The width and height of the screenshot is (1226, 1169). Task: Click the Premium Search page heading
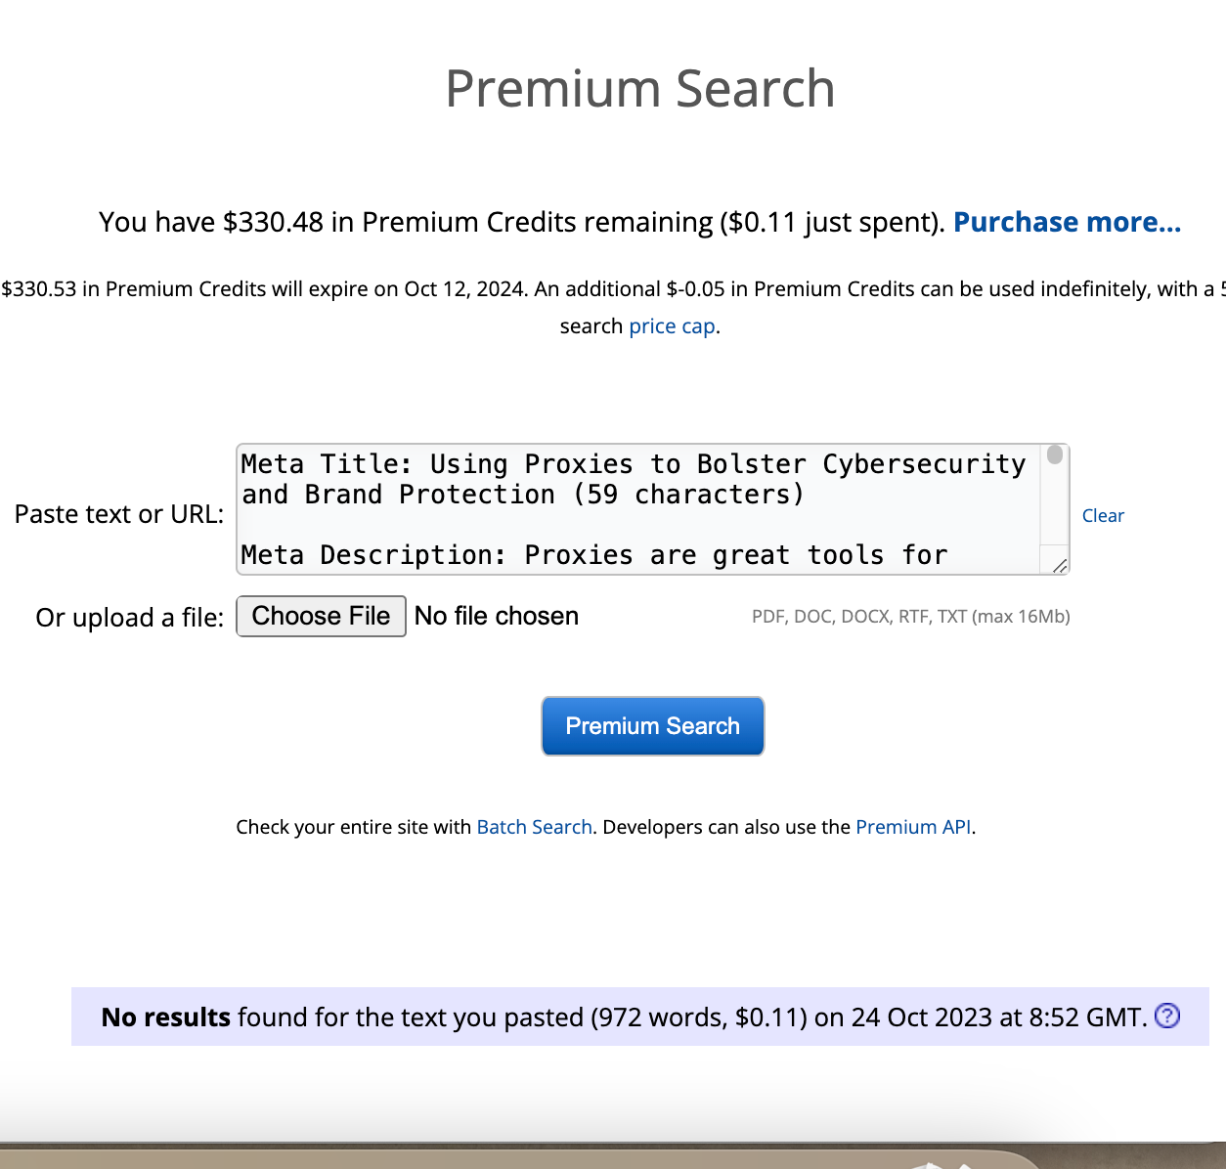[x=639, y=89]
